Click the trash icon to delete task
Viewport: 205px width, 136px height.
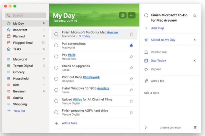coord(195,128)
